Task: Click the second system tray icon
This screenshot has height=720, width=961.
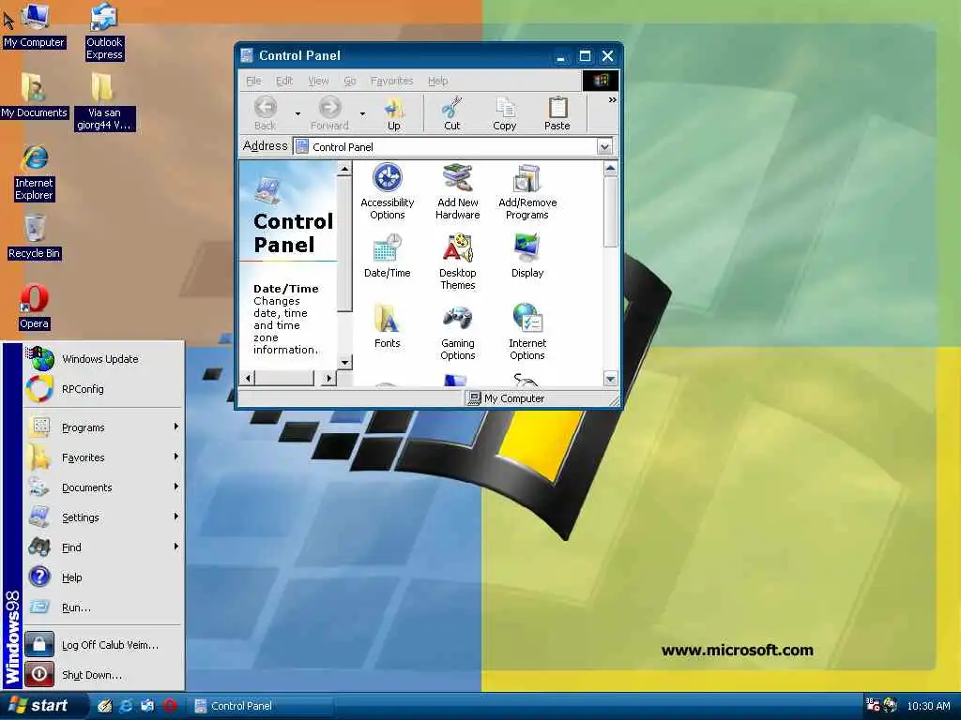Action: (890, 705)
